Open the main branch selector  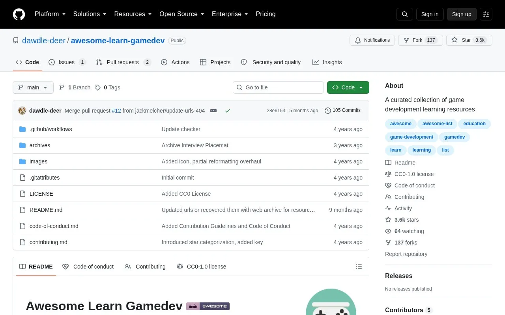(x=33, y=87)
